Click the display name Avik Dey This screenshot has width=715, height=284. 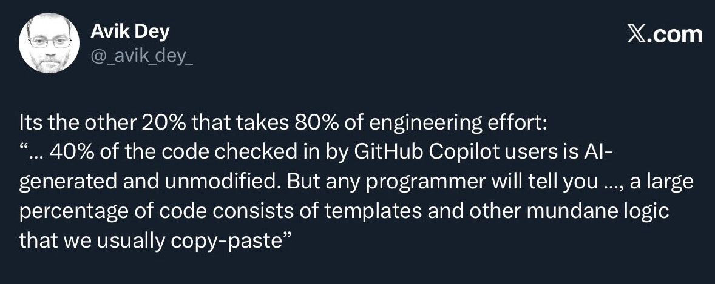tap(130, 31)
